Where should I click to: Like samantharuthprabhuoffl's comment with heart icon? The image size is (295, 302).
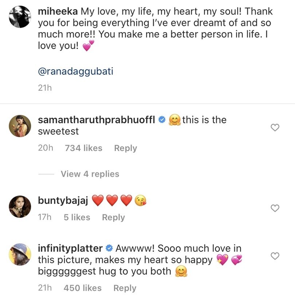pos(275,127)
